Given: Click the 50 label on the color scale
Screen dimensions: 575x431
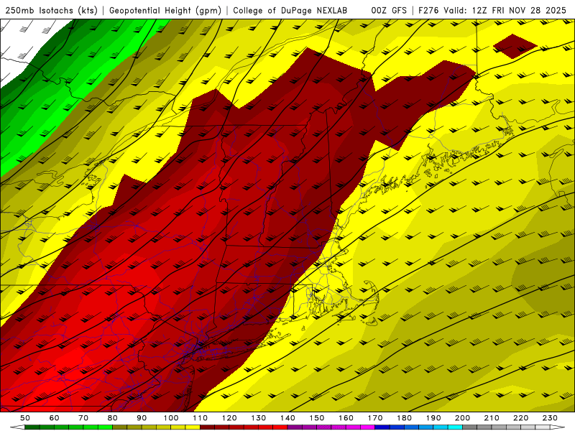Looking at the screenshot, I should 25,418.
